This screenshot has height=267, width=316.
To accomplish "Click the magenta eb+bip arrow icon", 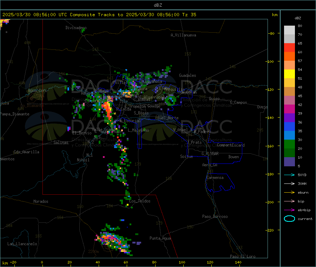I will pos(289,210).
